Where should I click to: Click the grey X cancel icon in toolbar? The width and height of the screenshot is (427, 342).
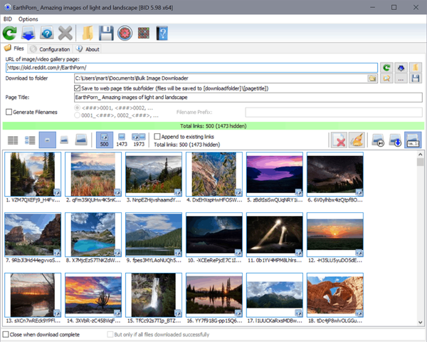[x=66, y=33]
